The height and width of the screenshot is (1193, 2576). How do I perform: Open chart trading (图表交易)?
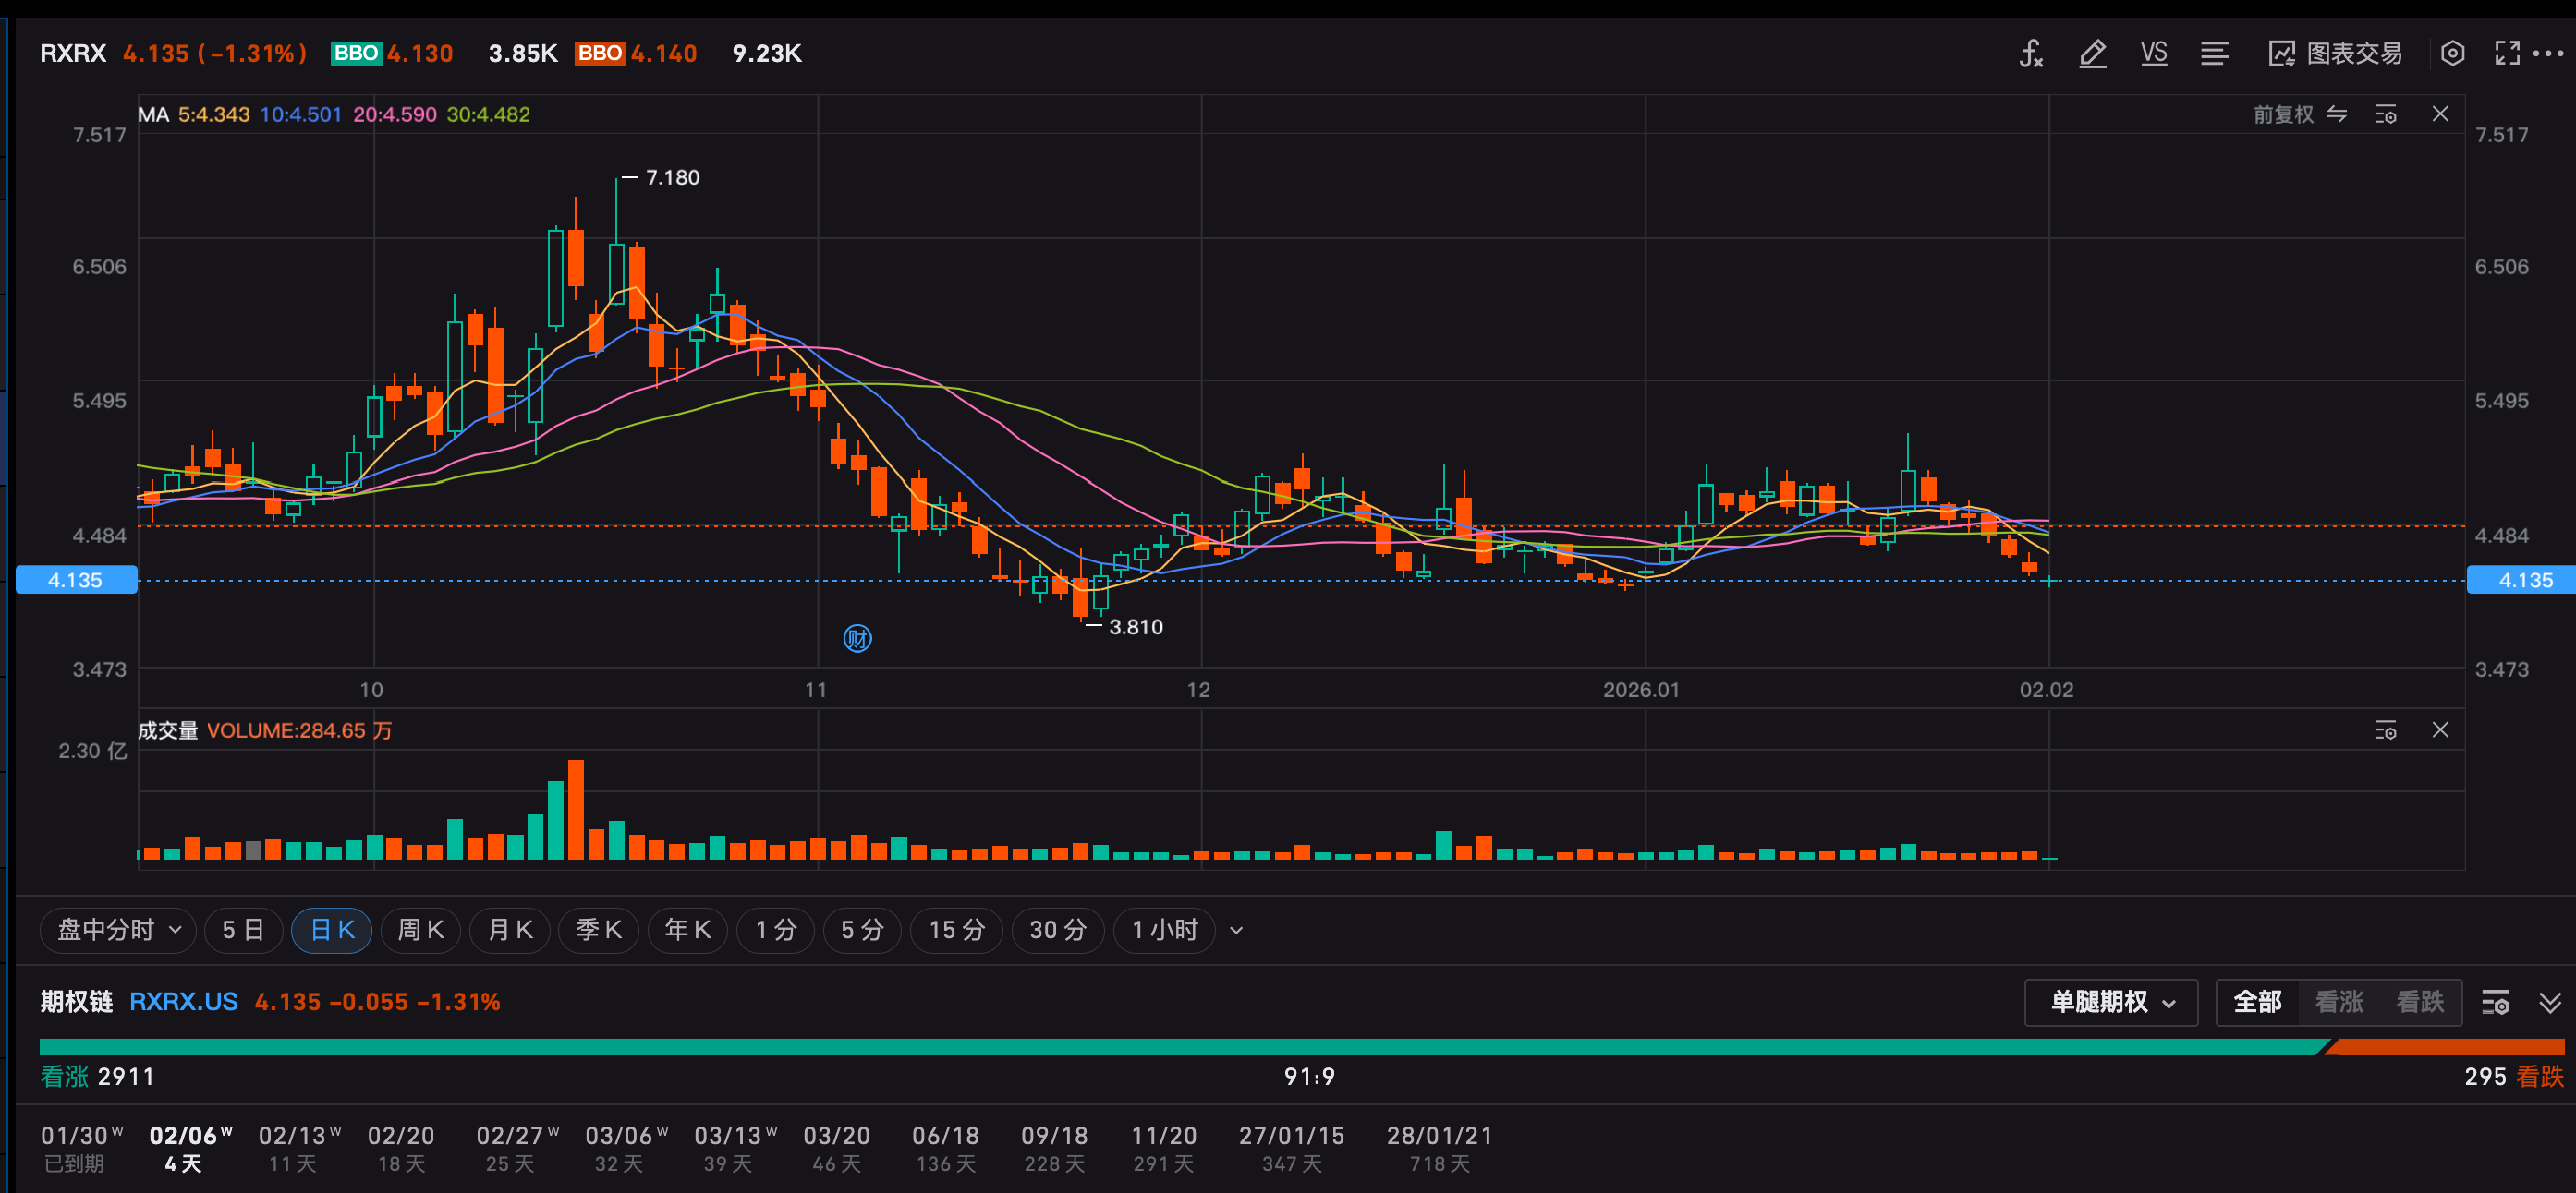pos(2335,54)
